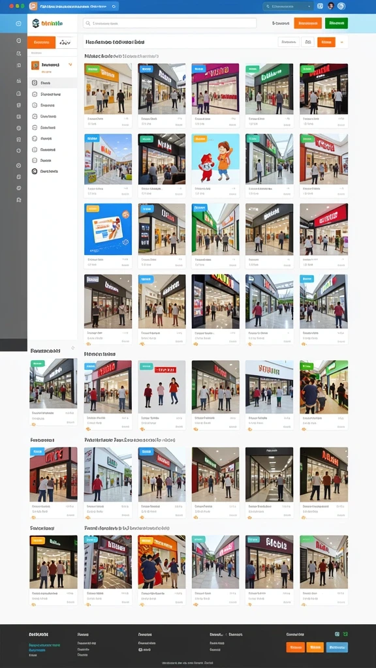The height and width of the screenshot is (668, 376).
Task: Click the blue button in the footer
Action: coord(337,647)
